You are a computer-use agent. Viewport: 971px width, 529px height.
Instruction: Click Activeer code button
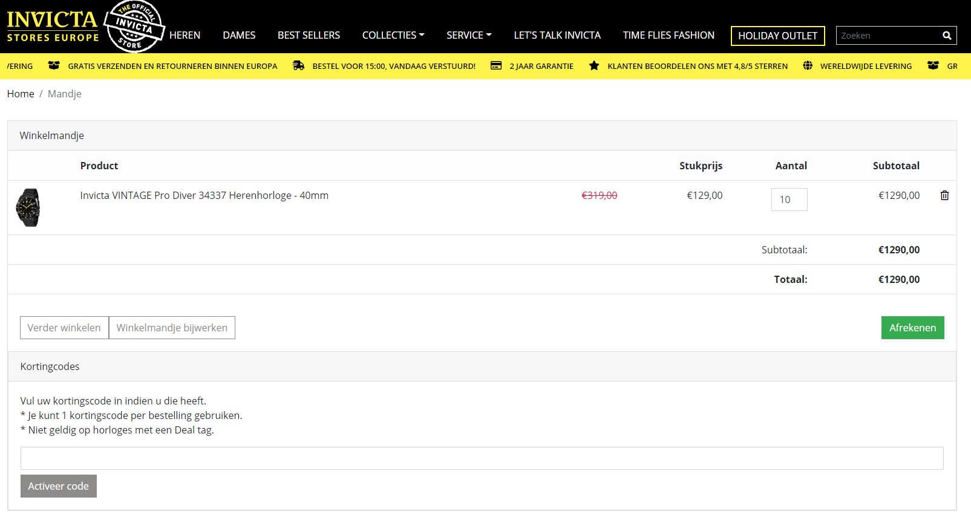59,486
